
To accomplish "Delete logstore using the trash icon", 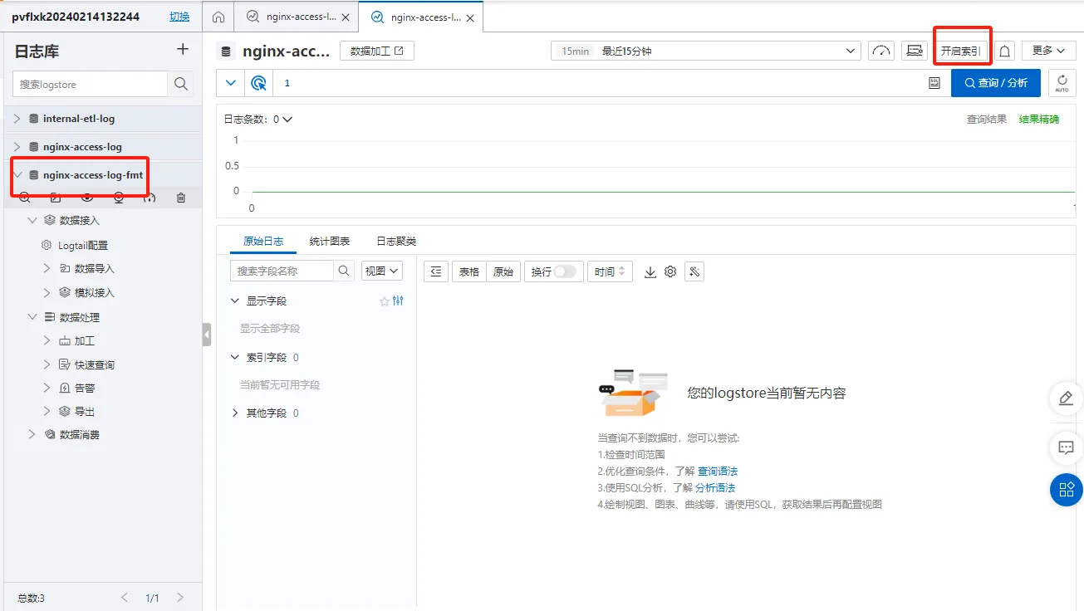I will click(x=181, y=198).
